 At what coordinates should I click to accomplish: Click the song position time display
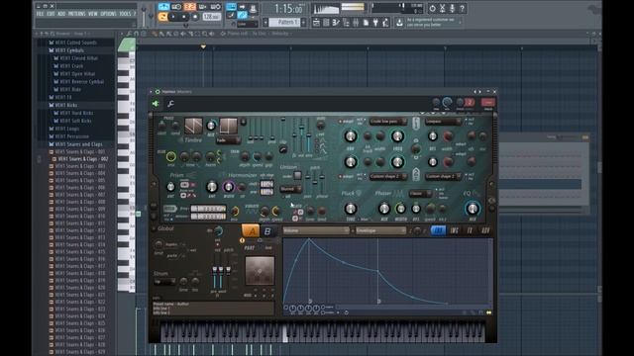[288, 8]
